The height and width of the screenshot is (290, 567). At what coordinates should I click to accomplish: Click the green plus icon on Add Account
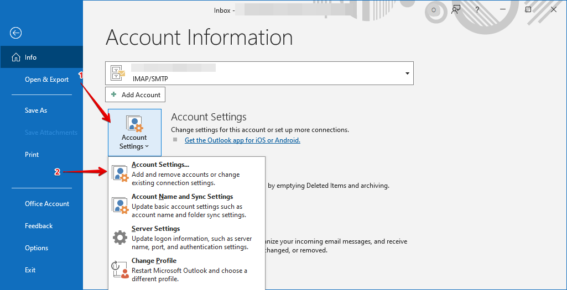(114, 94)
